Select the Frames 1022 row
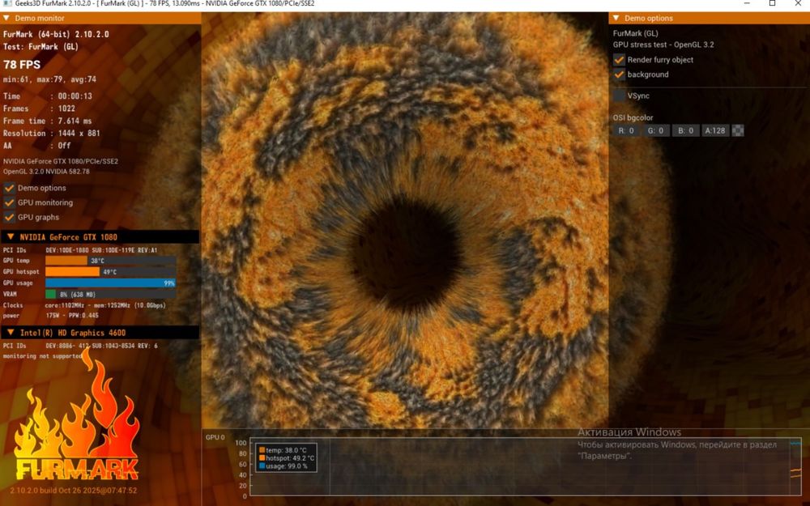810x506 pixels. [x=39, y=108]
